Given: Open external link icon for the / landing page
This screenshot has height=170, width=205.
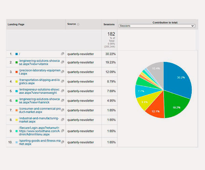Looking at the screenshot, I should tap(63, 54).
